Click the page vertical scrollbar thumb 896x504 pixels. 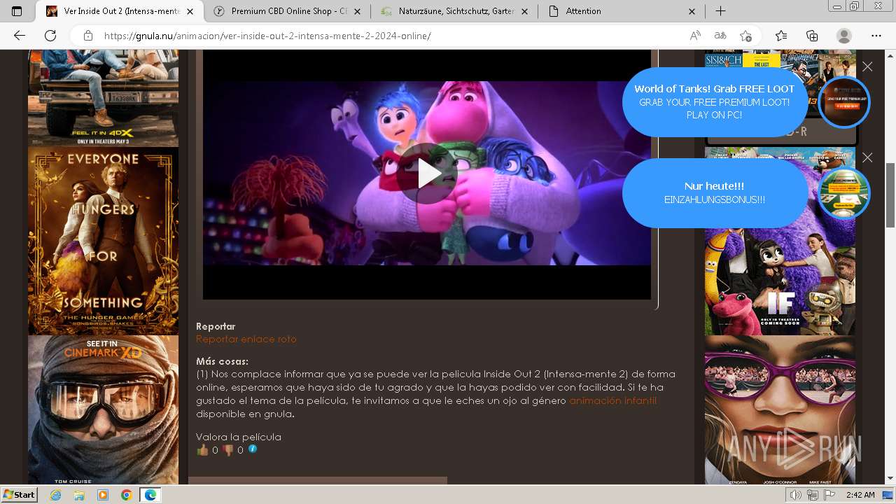click(x=890, y=195)
